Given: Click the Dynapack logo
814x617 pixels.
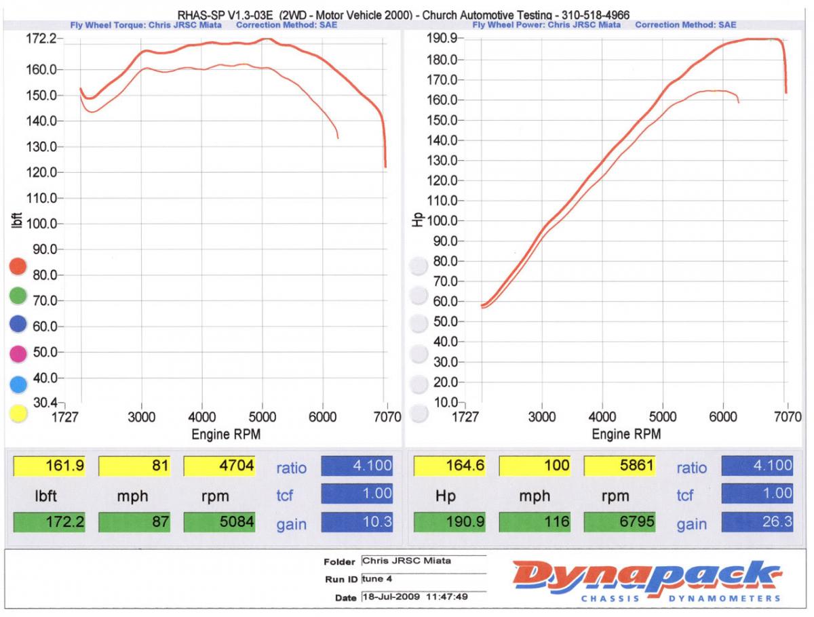Looking at the screenshot, I should (648, 581).
